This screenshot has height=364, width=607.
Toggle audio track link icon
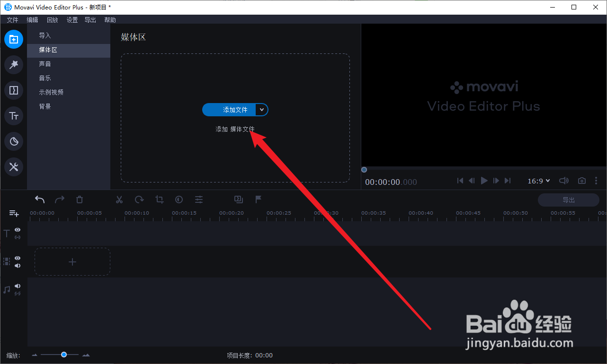[18, 294]
